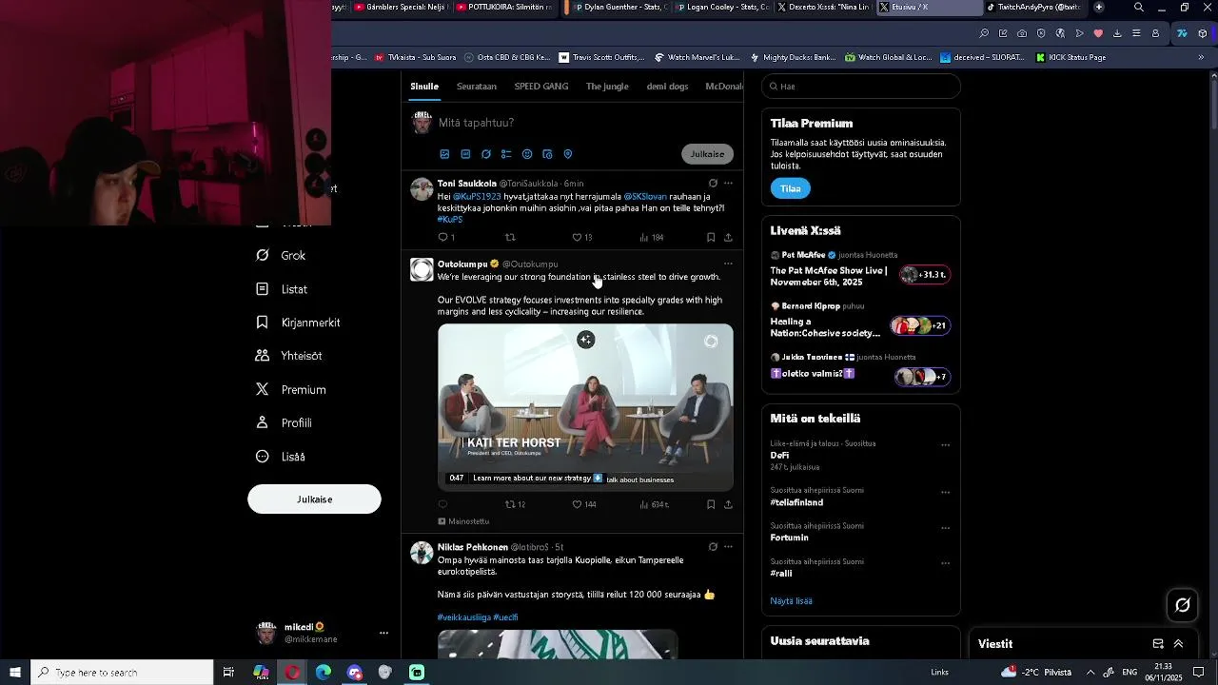This screenshot has width=1218, height=685.
Task: Click the composer Julkaise post button
Action: point(707,154)
